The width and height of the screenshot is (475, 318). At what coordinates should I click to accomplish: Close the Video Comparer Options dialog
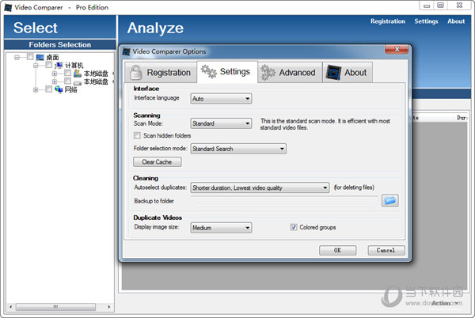(397, 49)
